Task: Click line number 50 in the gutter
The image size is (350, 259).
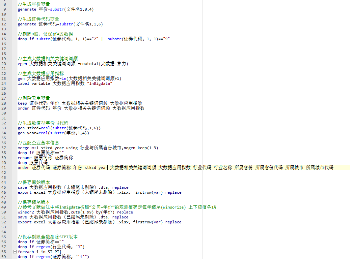Action: [x=4, y=212]
